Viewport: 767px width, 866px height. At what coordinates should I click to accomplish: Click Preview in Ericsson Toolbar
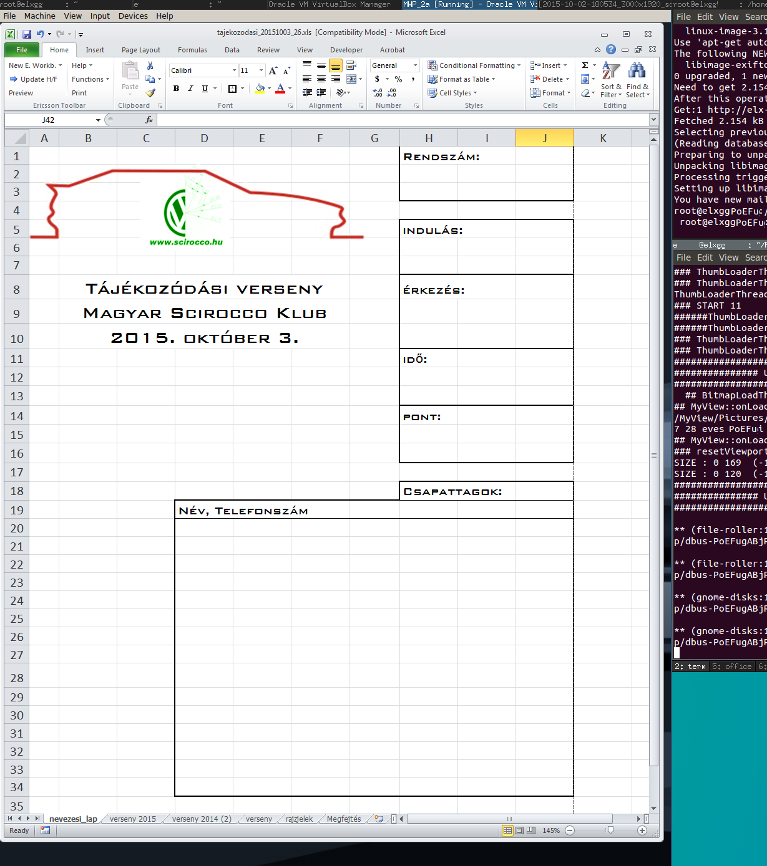tap(21, 93)
